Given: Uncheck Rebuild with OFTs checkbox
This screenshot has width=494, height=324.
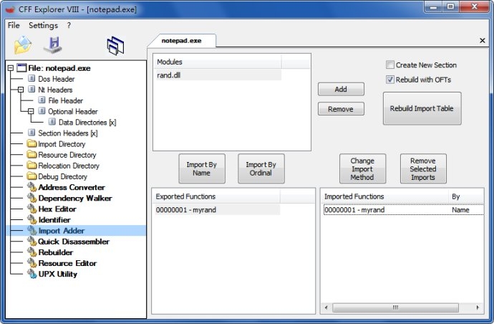Looking at the screenshot, I should (x=390, y=80).
